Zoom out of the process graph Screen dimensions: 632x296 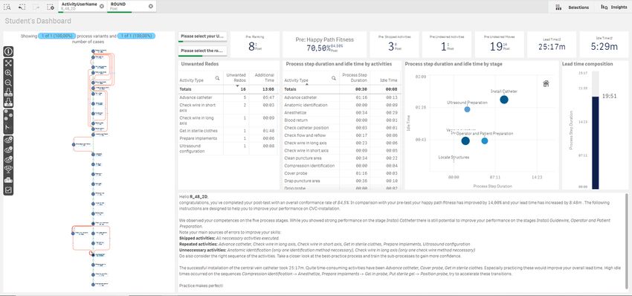(8, 83)
